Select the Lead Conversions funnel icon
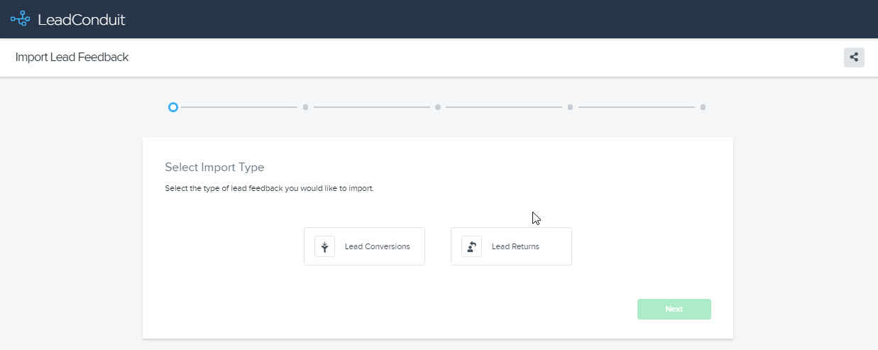 click(x=324, y=246)
